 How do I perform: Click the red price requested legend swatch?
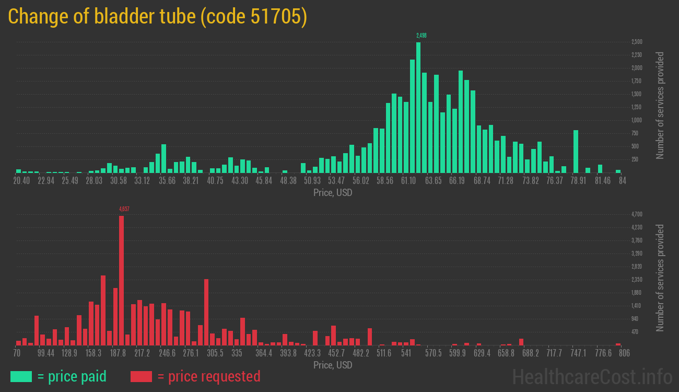(141, 376)
